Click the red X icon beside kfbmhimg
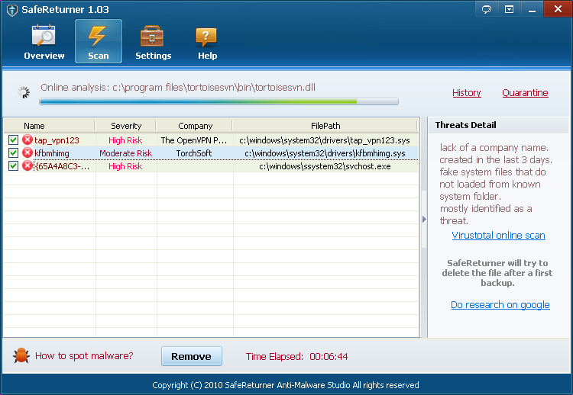Screen dimensions: 573x395 point(28,153)
